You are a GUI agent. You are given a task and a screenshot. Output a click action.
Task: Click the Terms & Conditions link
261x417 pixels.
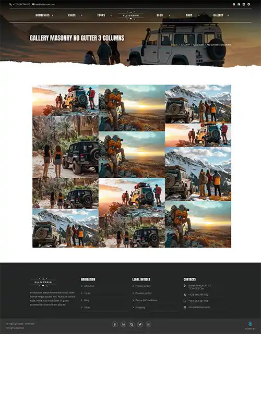[146, 300]
